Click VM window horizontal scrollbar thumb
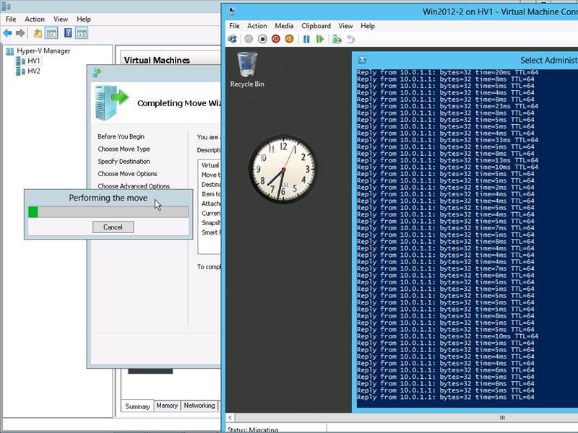 [502, 418]
